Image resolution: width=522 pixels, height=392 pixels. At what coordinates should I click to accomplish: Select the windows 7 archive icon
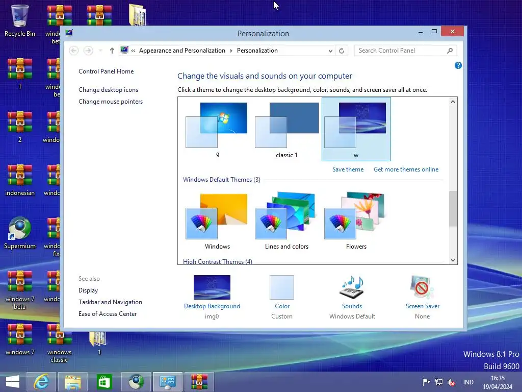[x=20, y=339]
